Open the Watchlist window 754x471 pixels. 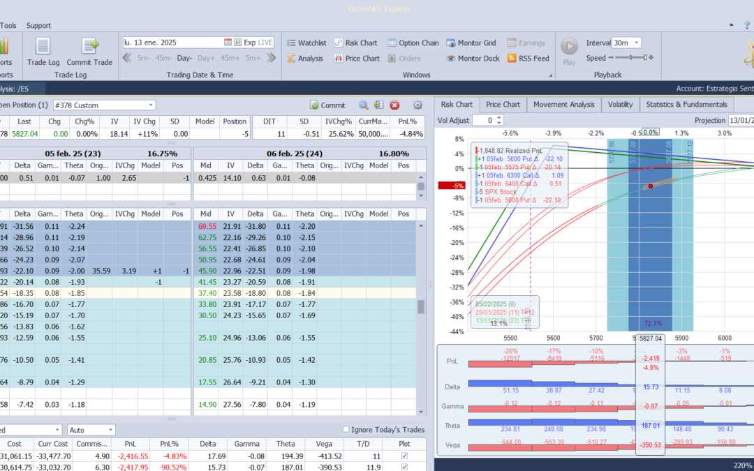306,43
